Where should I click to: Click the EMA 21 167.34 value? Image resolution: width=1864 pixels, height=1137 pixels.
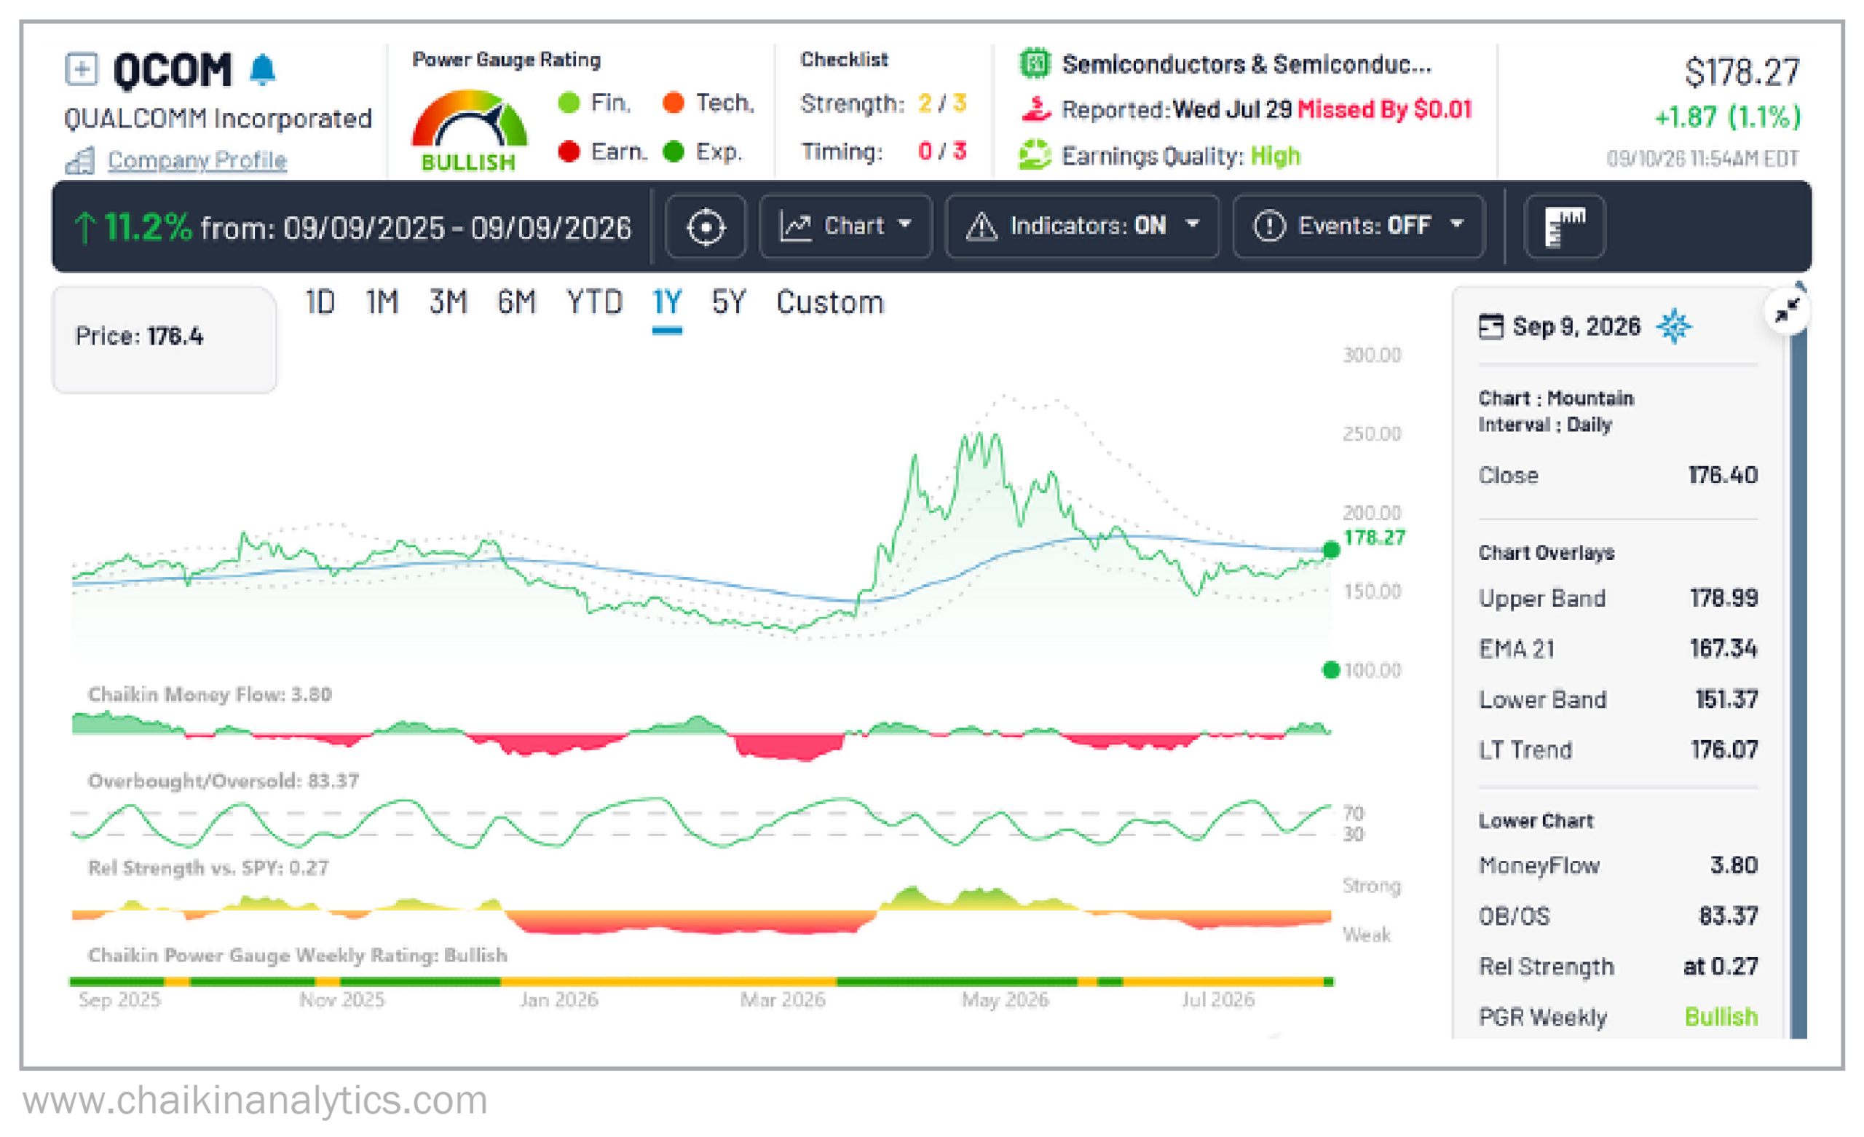[x=1723, y=649]
